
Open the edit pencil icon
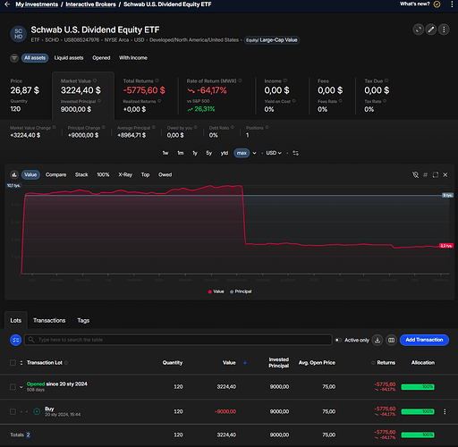(431, 30)
